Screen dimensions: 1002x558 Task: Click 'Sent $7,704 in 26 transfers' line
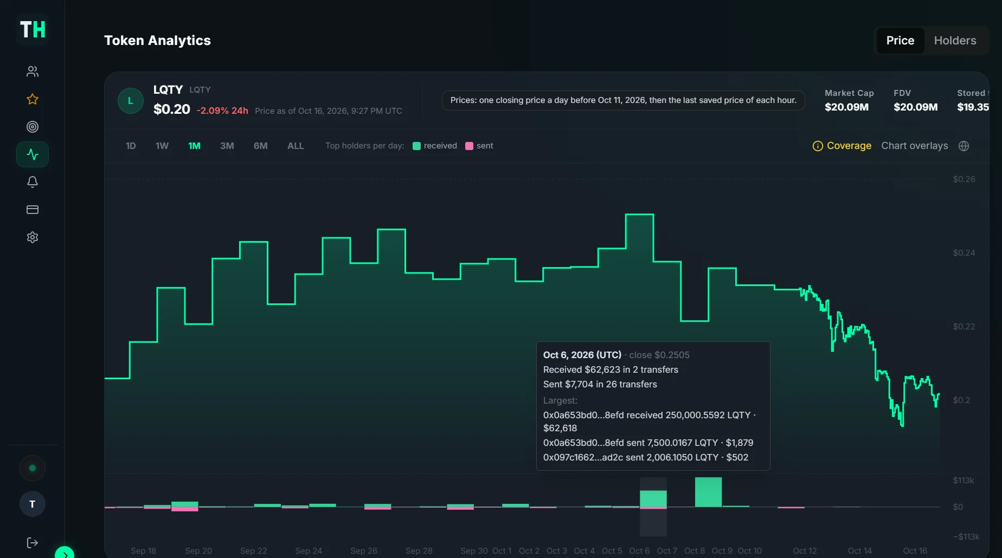click(x=600, y=384)
